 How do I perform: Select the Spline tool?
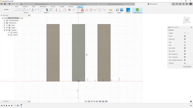pyautogui.click(x=28, y=10)
